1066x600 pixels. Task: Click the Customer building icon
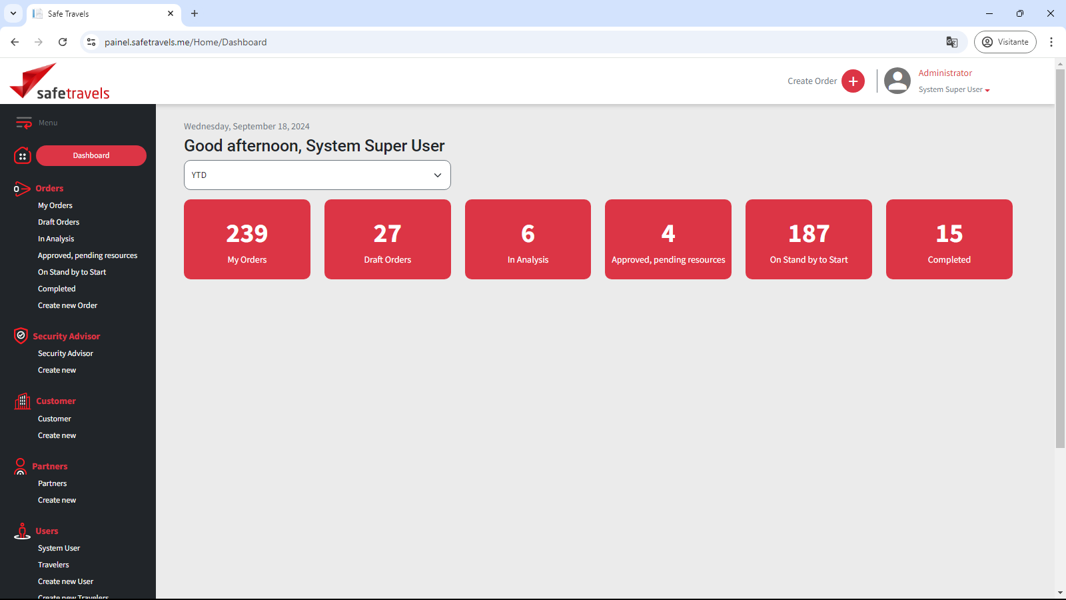(x=23, y=401)
